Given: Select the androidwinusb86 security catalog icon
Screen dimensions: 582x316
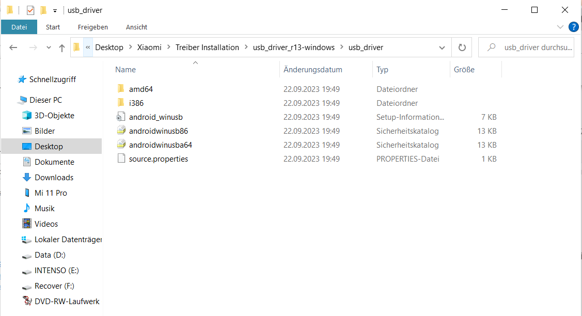Looking at the screenshot, I should click(121, 131).
